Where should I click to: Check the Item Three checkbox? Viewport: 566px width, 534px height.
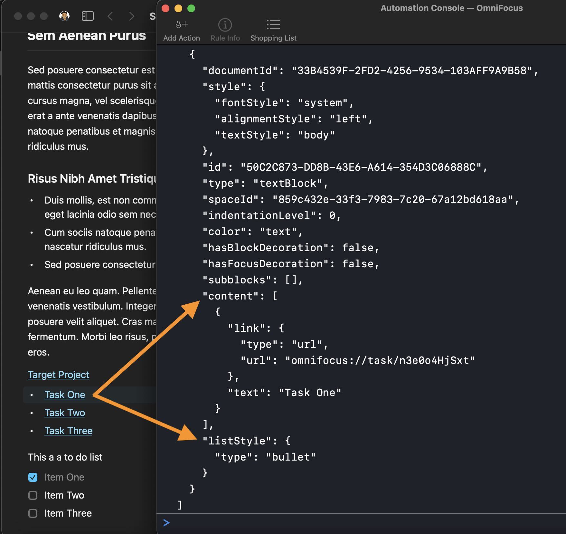pyautogui.click(x=33, y=513)
